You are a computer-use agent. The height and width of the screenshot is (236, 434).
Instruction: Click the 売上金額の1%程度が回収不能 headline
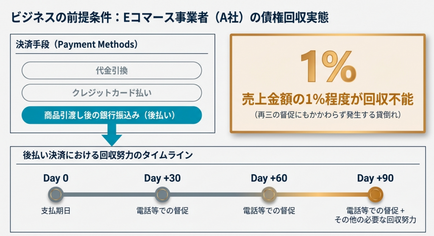[328, 99]
